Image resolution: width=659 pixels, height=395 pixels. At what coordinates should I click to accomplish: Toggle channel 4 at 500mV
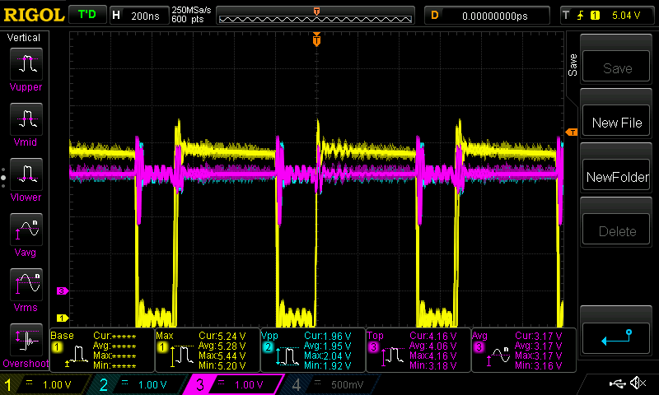pos(330,384)
